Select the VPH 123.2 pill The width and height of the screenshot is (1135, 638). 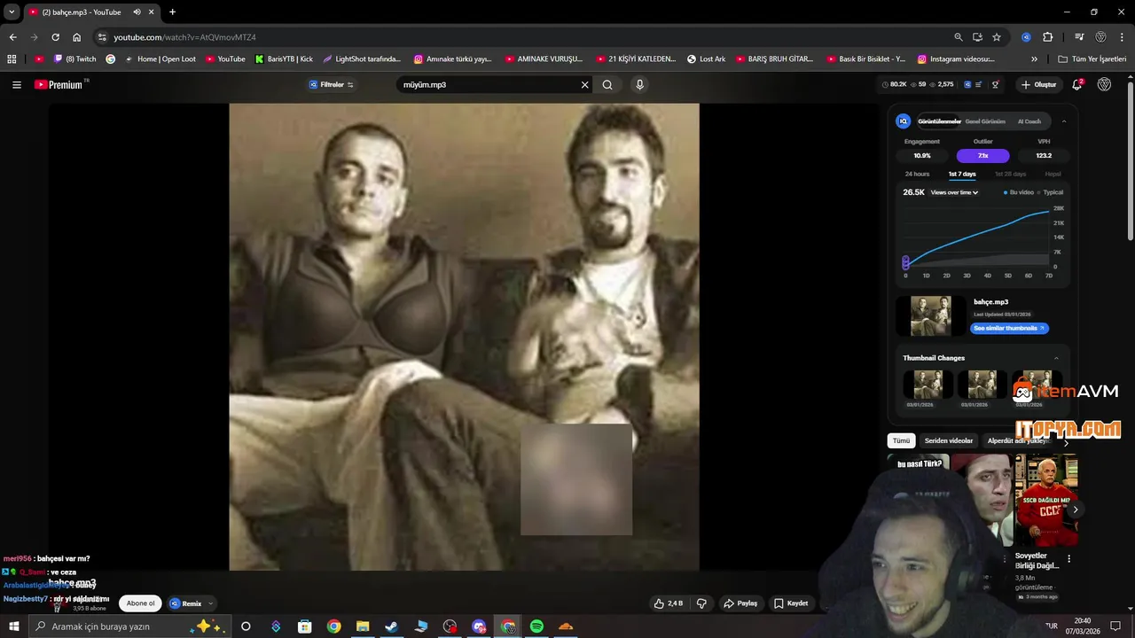point(1044,156)
